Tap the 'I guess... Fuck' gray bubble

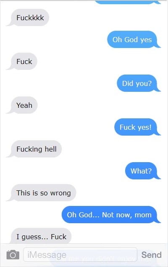pyautogui.click(x=41, y=236)
